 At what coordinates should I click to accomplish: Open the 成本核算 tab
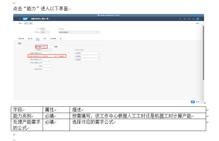pos(53,38)
